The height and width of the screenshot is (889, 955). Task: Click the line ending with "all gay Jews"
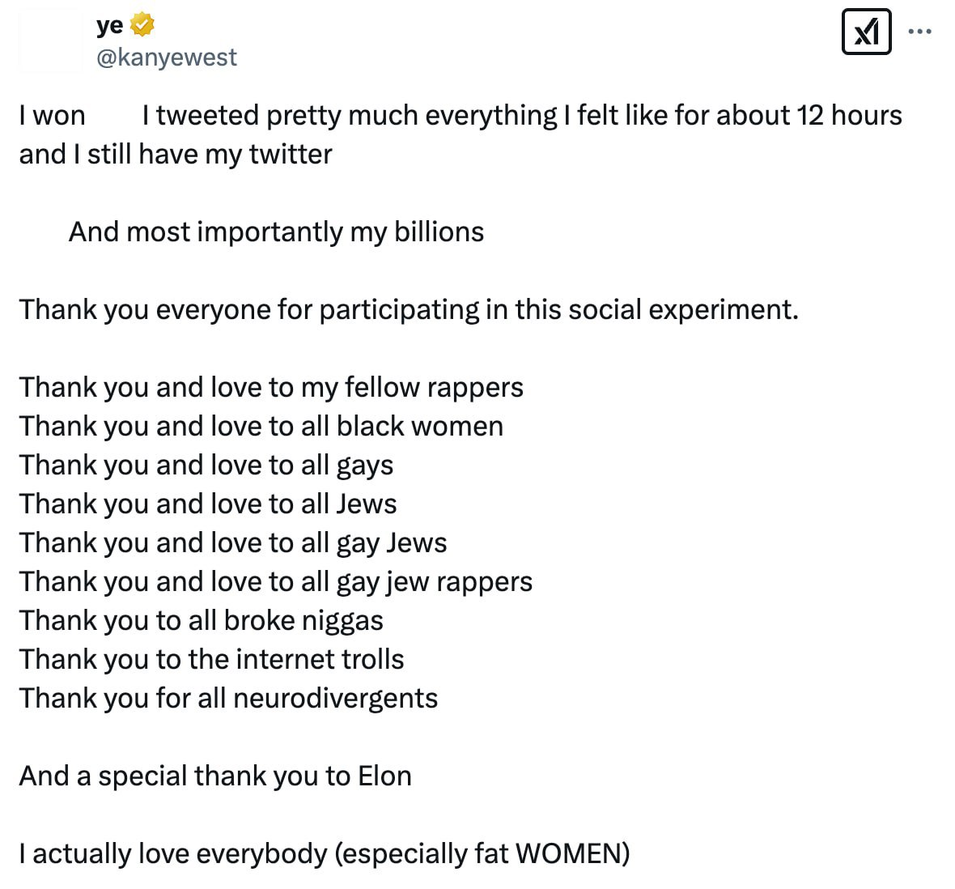233,542
